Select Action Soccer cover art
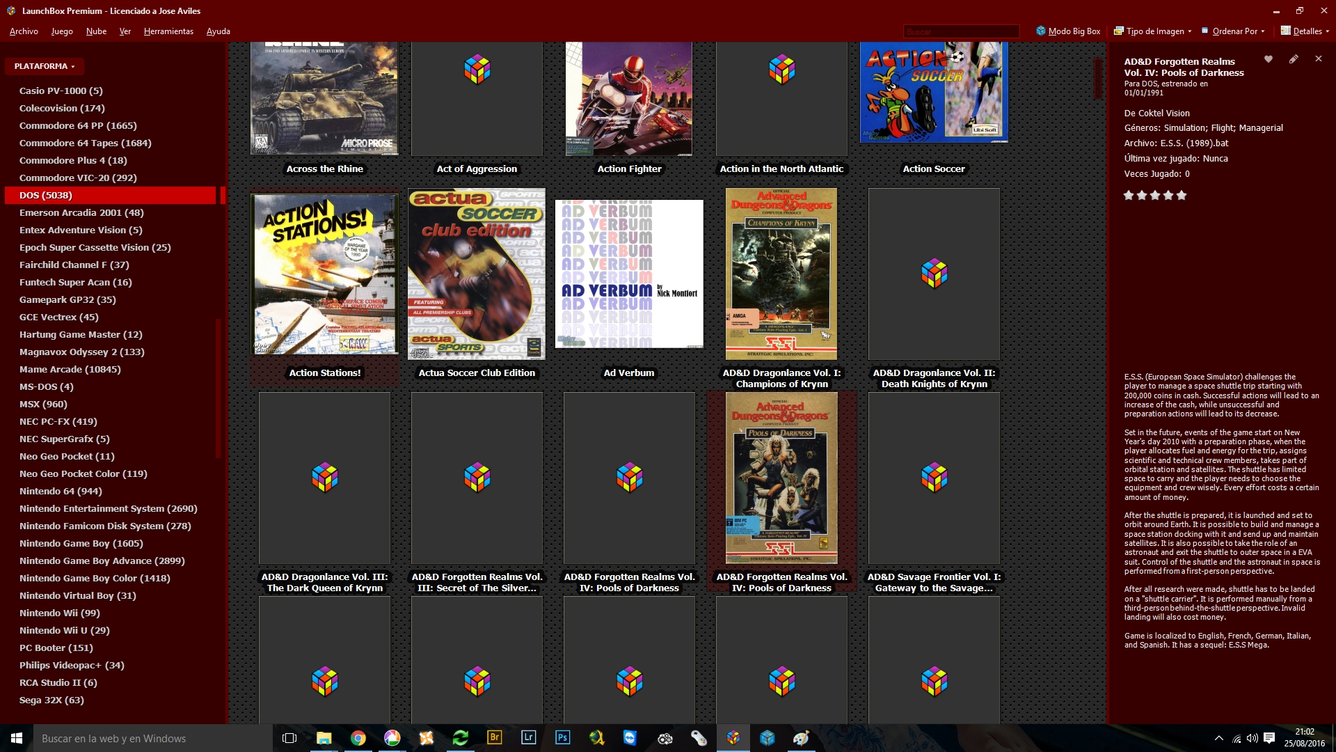 click(934, 92)
